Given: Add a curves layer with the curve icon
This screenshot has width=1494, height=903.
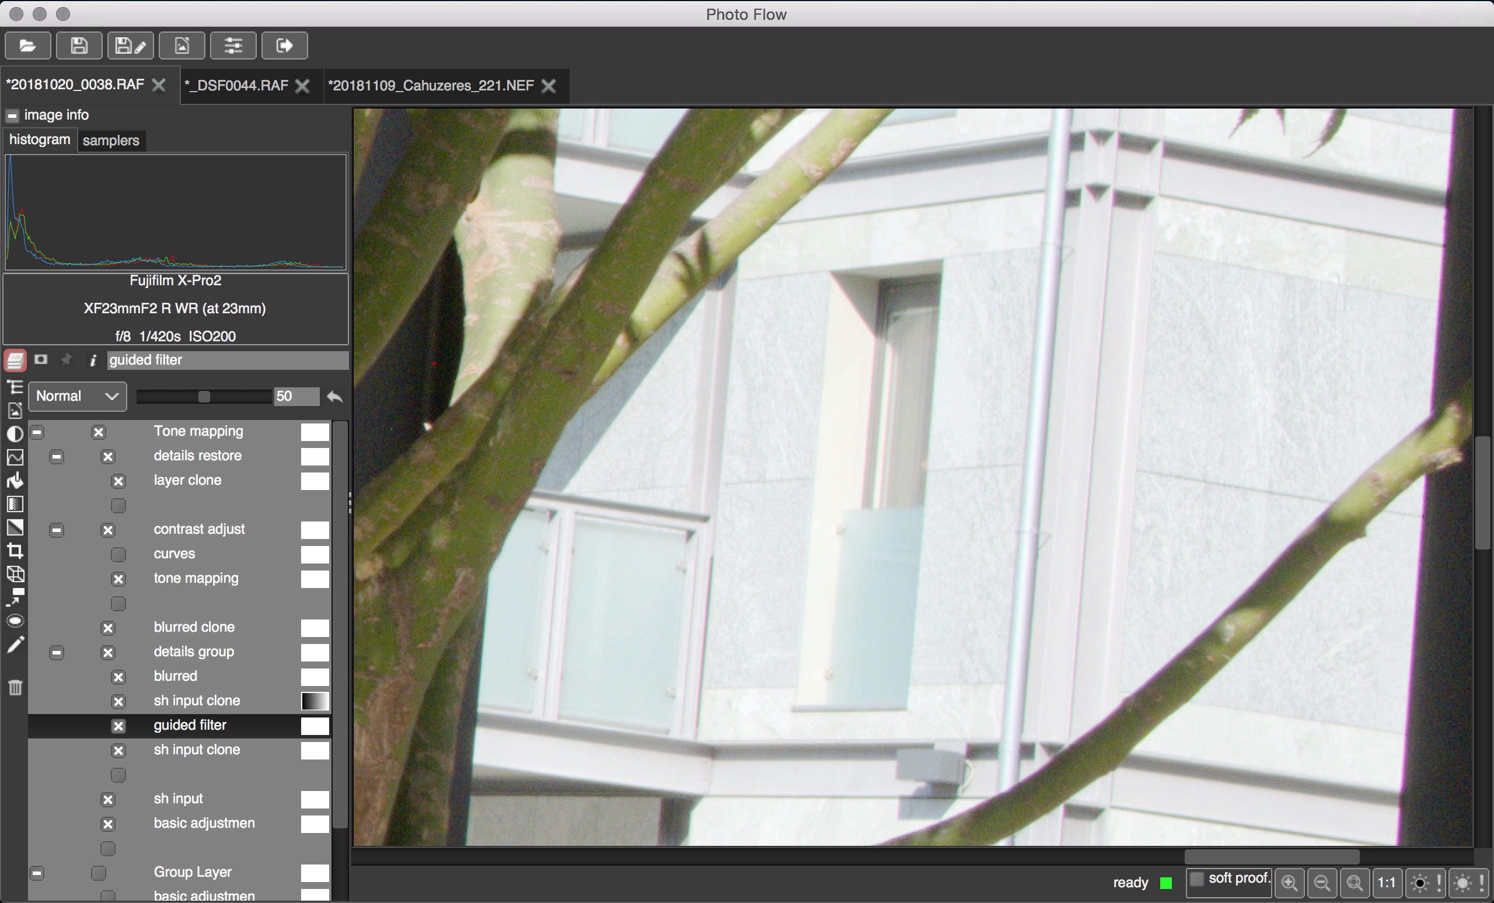Looking at the screenshot, I should [x=15, y=457].
